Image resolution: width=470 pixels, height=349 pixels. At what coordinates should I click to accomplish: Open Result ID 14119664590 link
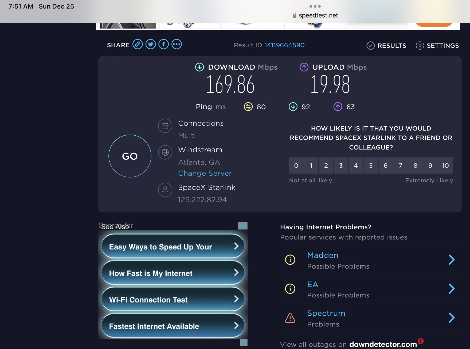284,45
